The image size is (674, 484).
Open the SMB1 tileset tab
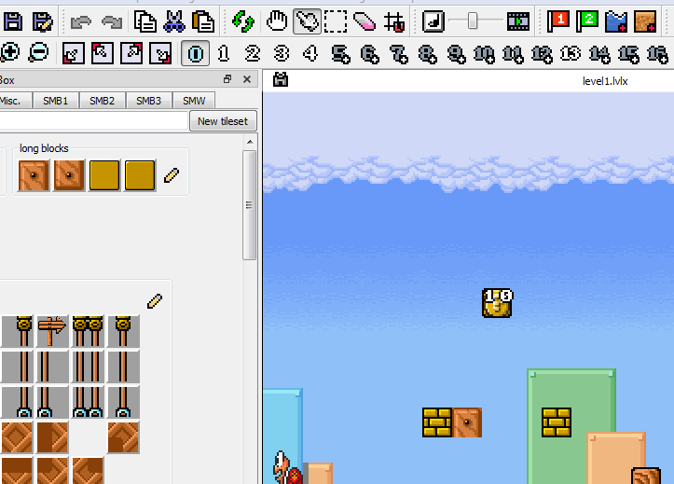[x=55, y=101]
